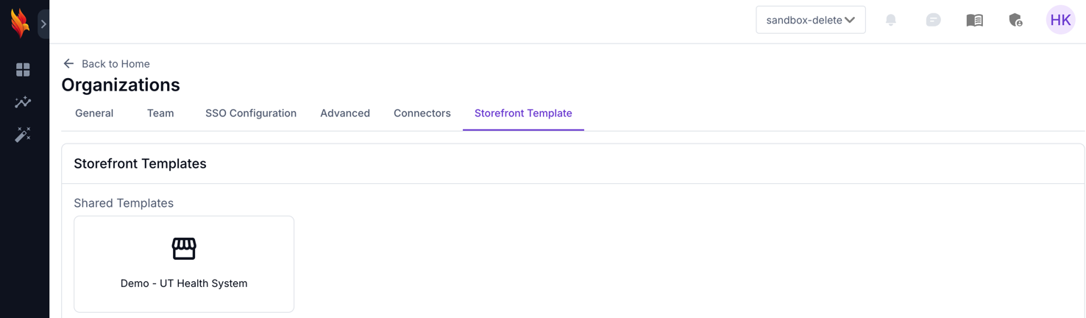The width and height of the screenshot is (1086, 318).
Task: Open the dashboard grid icon
Action: (23, 70)
